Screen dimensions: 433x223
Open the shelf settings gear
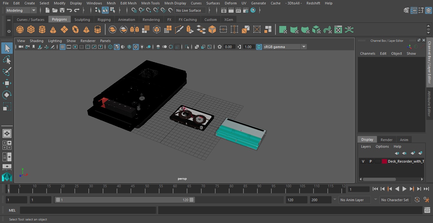[x=9, y=31]
